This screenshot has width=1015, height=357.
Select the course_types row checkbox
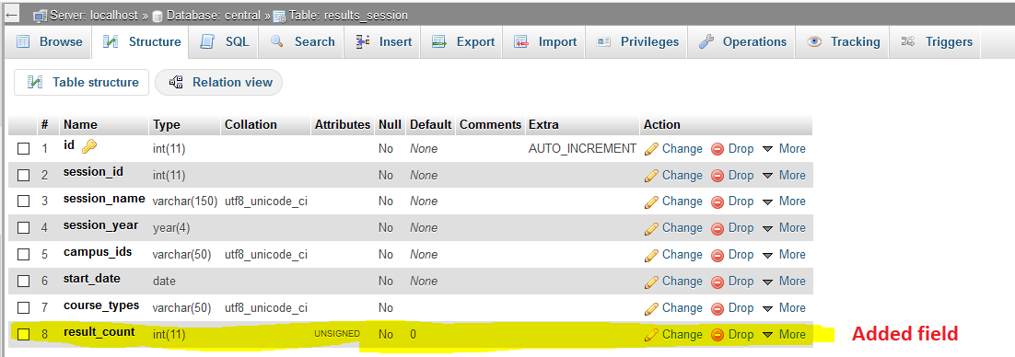[23, 307]
